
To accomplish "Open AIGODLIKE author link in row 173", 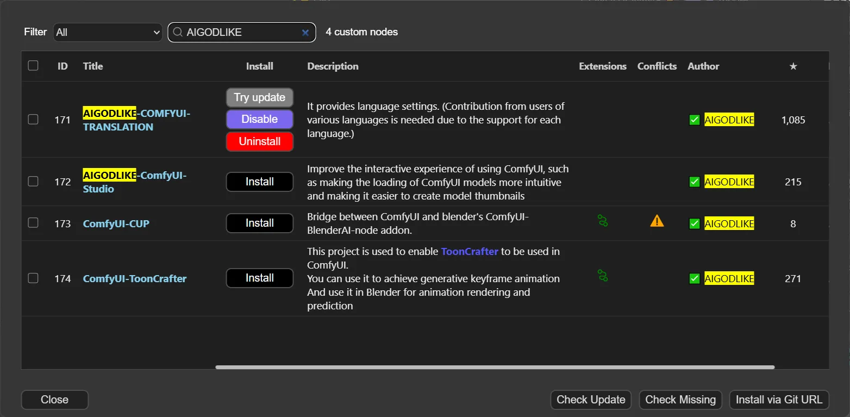I will (x=729, y=223).
